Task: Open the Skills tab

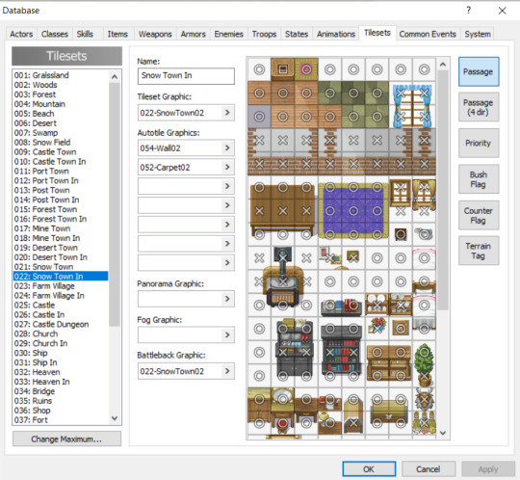Action: 85,34
